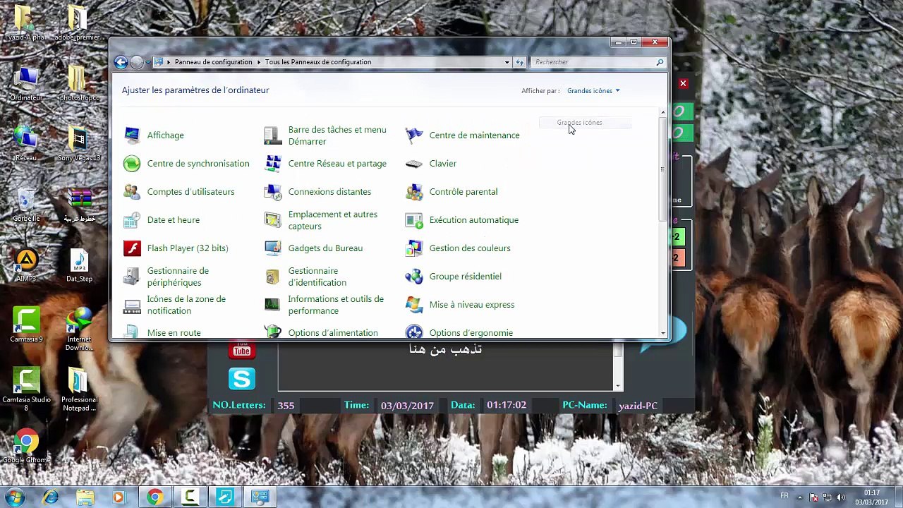Select the Sony Vegas 13 desktop icon
903x508 pixels.
click(79, 144)
